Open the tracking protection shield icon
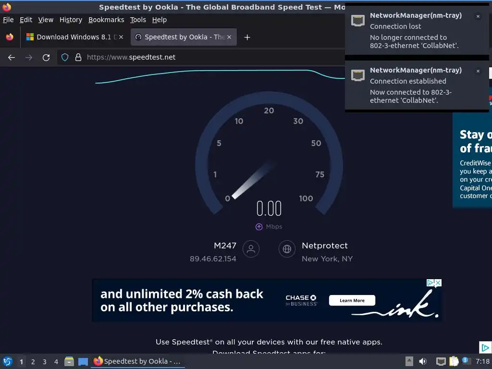Image resolution: width=492 pixels, height=369 pixels. tap(65, 57)
